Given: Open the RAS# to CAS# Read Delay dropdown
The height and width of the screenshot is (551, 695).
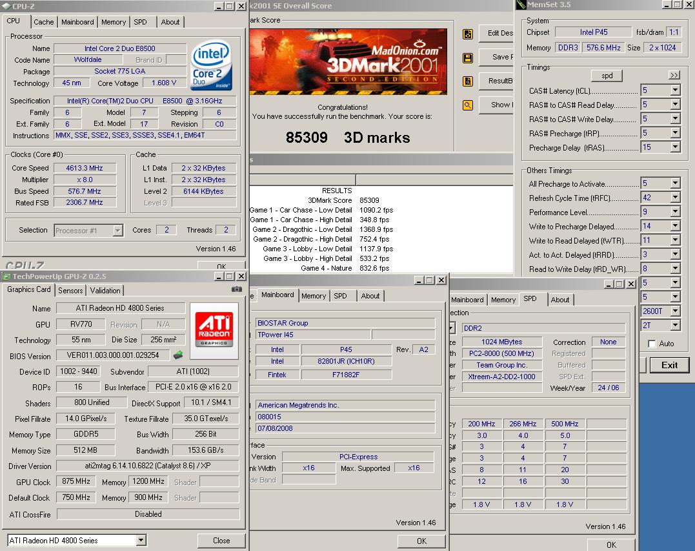Looking at the screenshot, I should click(675, 105).
